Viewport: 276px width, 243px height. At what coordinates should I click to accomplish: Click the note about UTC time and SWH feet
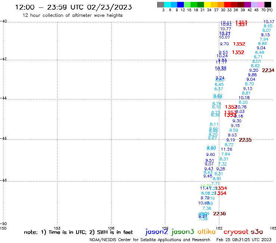(78, 232)
